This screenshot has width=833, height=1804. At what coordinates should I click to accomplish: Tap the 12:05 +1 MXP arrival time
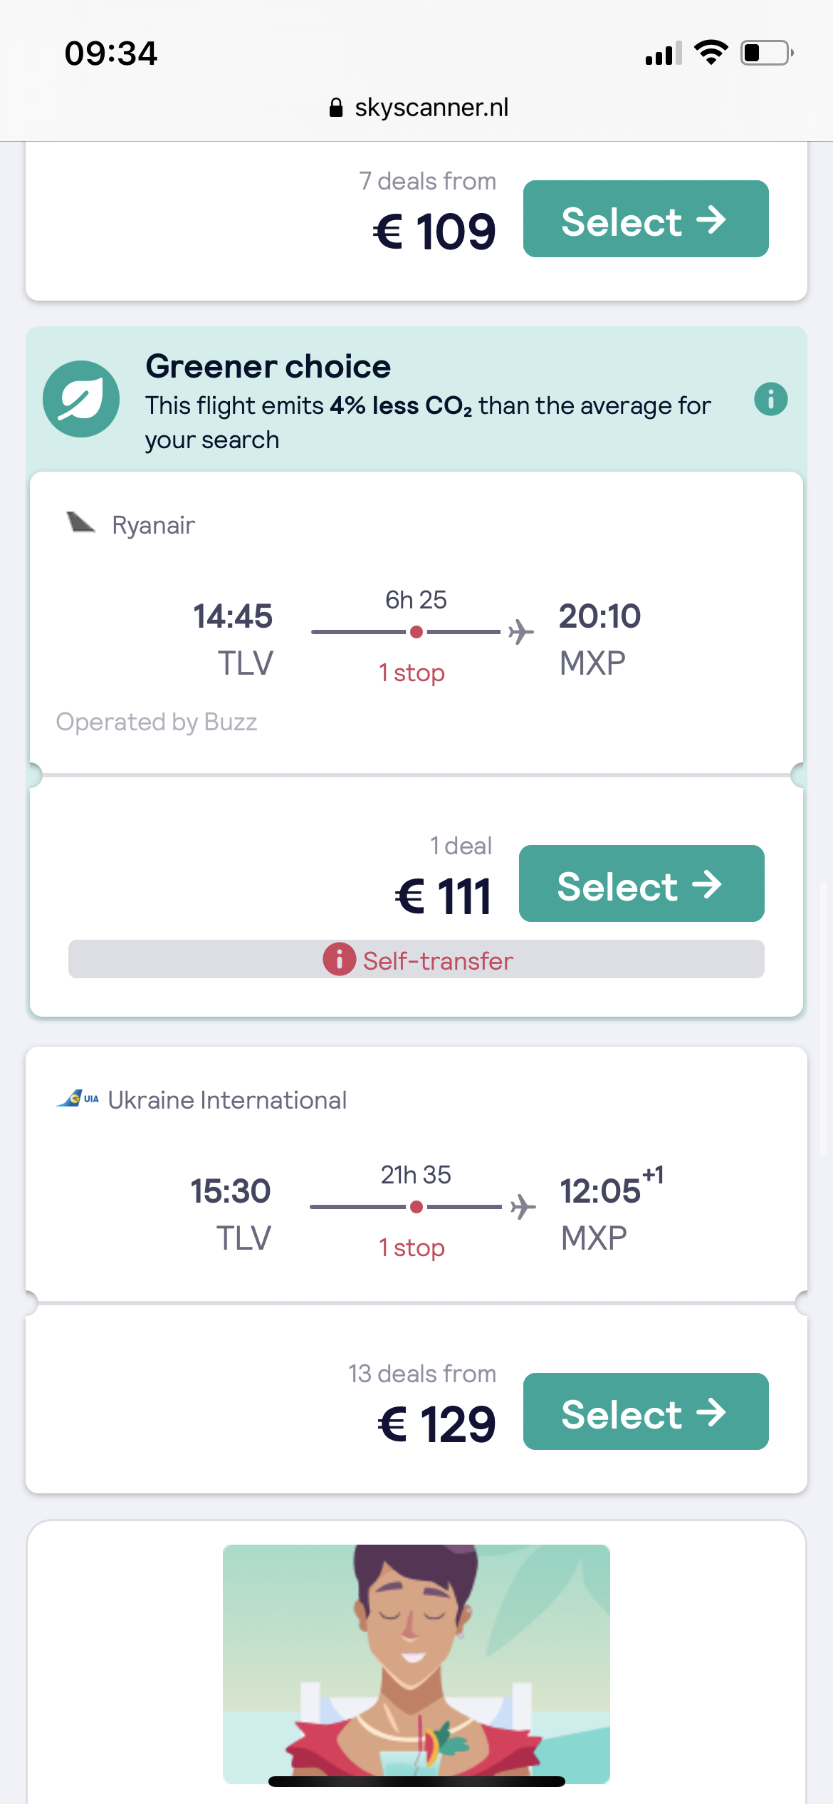pos(602,1191)
